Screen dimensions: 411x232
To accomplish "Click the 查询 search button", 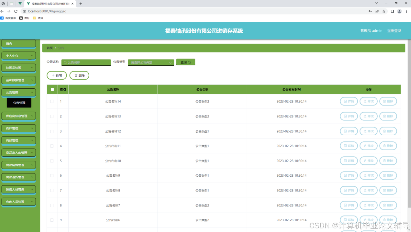I will tap(186, 62).
